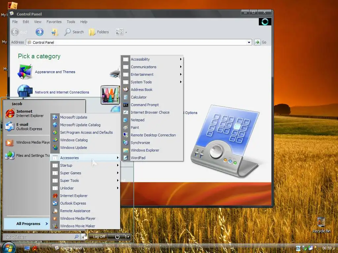The width and height of the screenshot is (338, 253).
Task: Click the Internet Browser Choice icon
Action: pyautogui.click(x=126, y=112)
